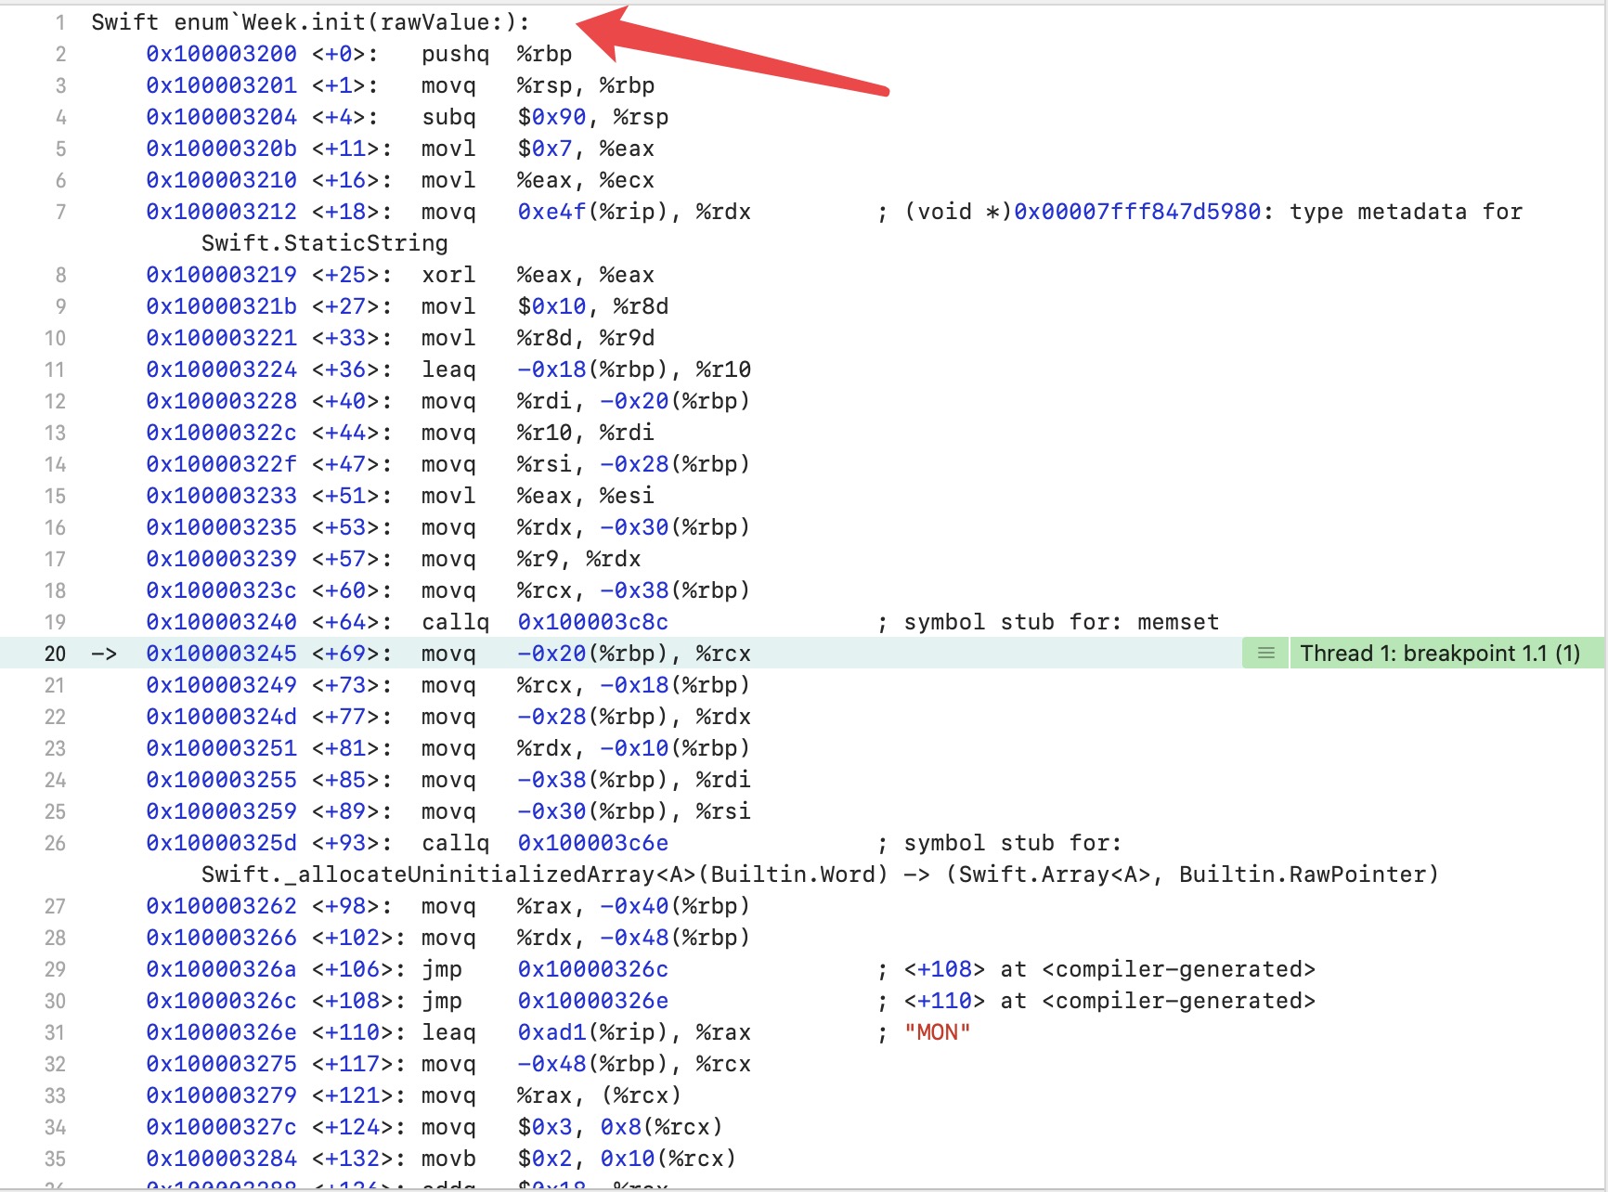Click the callq target 0x100003c8c
The width and height of the screenshot is (1608, 1192).
click(592, 622)
